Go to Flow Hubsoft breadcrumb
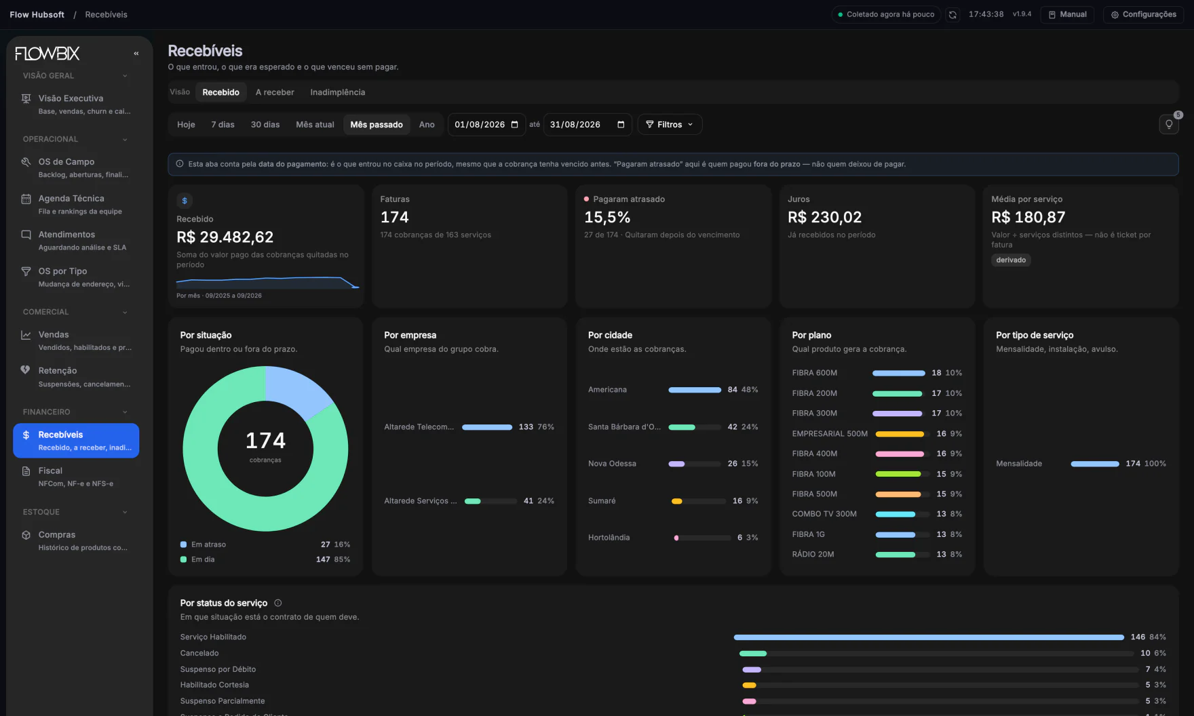 coord(37,14)
